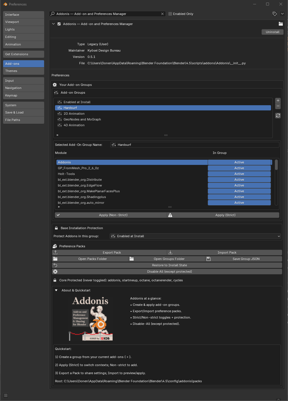Toggle Active state for Holt-Tools
Screen dimensions: 288x401
pyautogui.click(x=239, y=174)
